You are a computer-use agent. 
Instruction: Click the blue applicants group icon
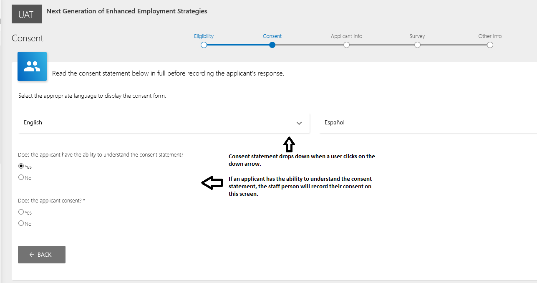coord(32,66)
